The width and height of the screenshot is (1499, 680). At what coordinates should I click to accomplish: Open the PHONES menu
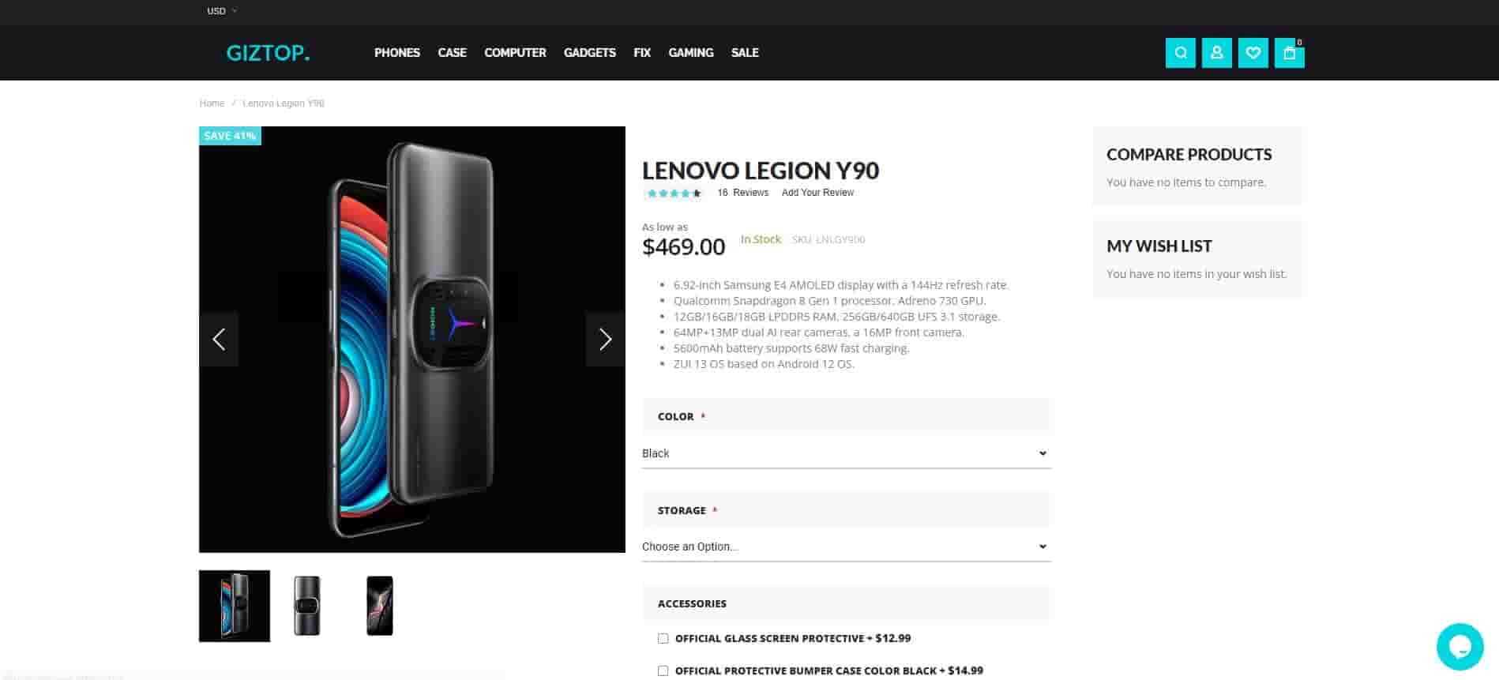[396, 53]
